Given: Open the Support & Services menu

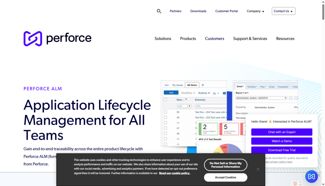Looking at the screenshot, I should pos(250,39).
